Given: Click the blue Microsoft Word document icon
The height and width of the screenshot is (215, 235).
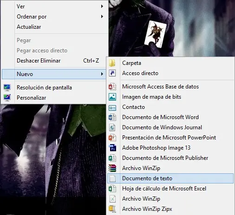Looking at the screenshot, I should 112,117.
